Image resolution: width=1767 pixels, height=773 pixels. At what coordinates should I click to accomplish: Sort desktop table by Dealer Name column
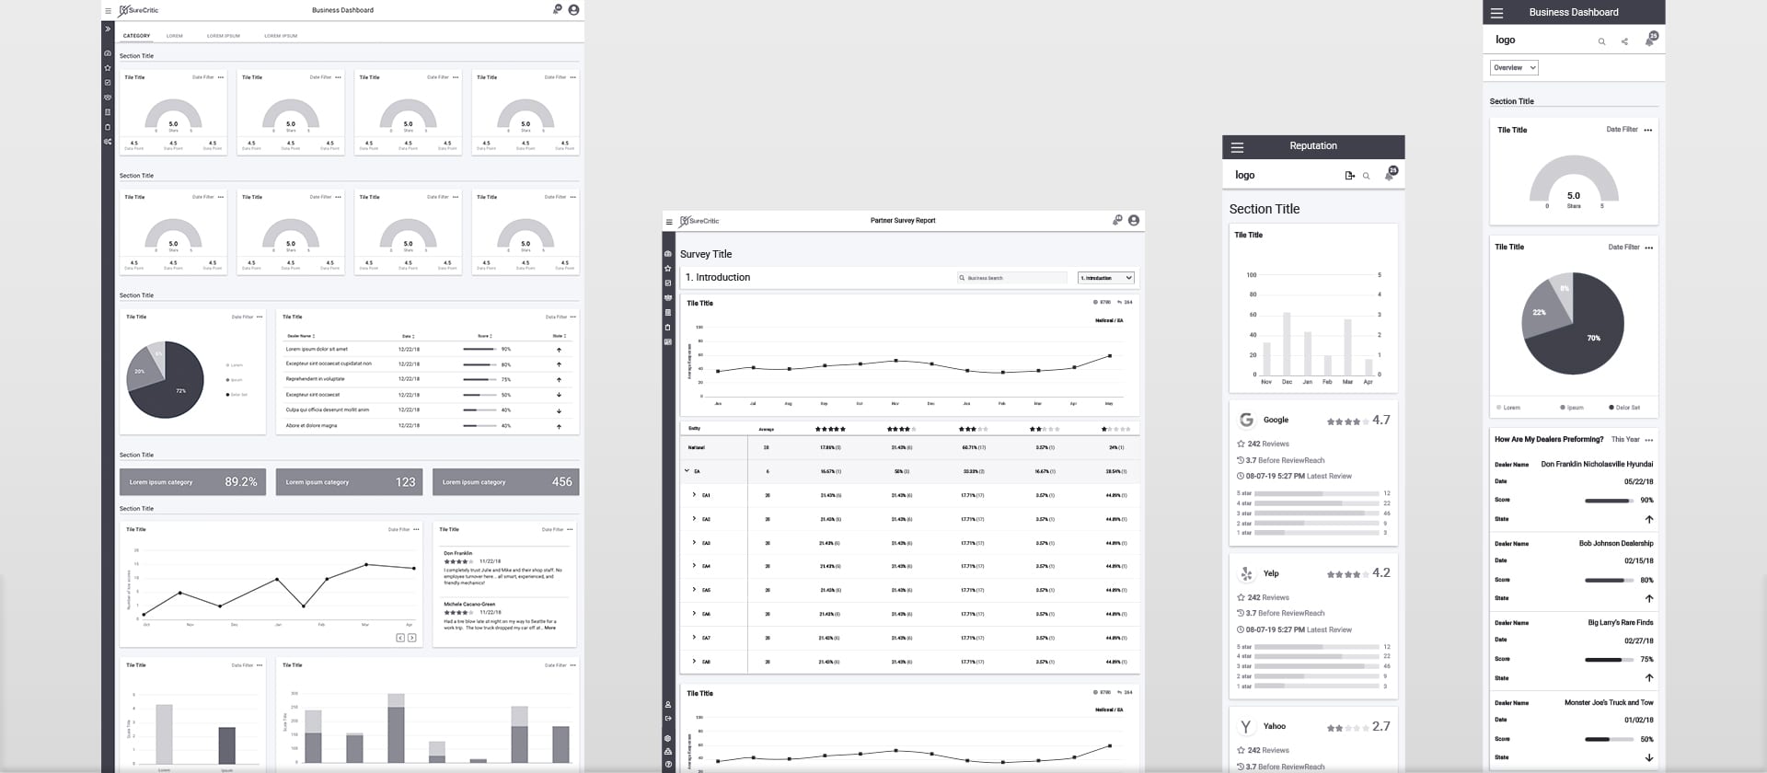301,337
